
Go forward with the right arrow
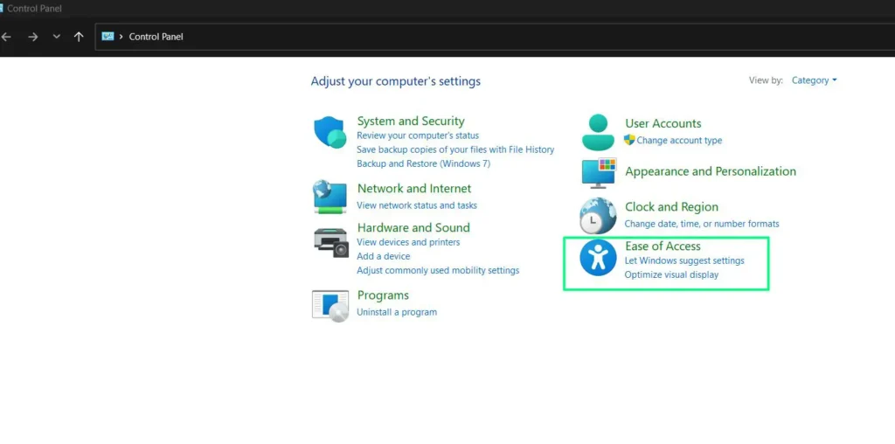[x=33, y=37]
